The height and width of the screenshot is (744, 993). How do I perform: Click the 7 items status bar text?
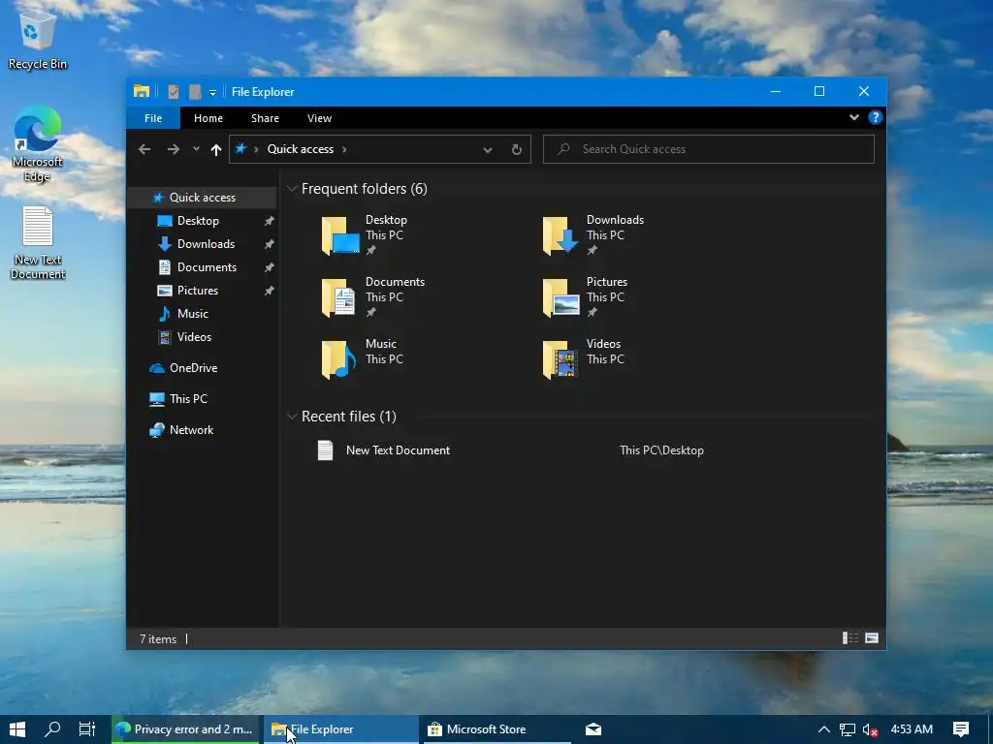(x=158, y=639)
